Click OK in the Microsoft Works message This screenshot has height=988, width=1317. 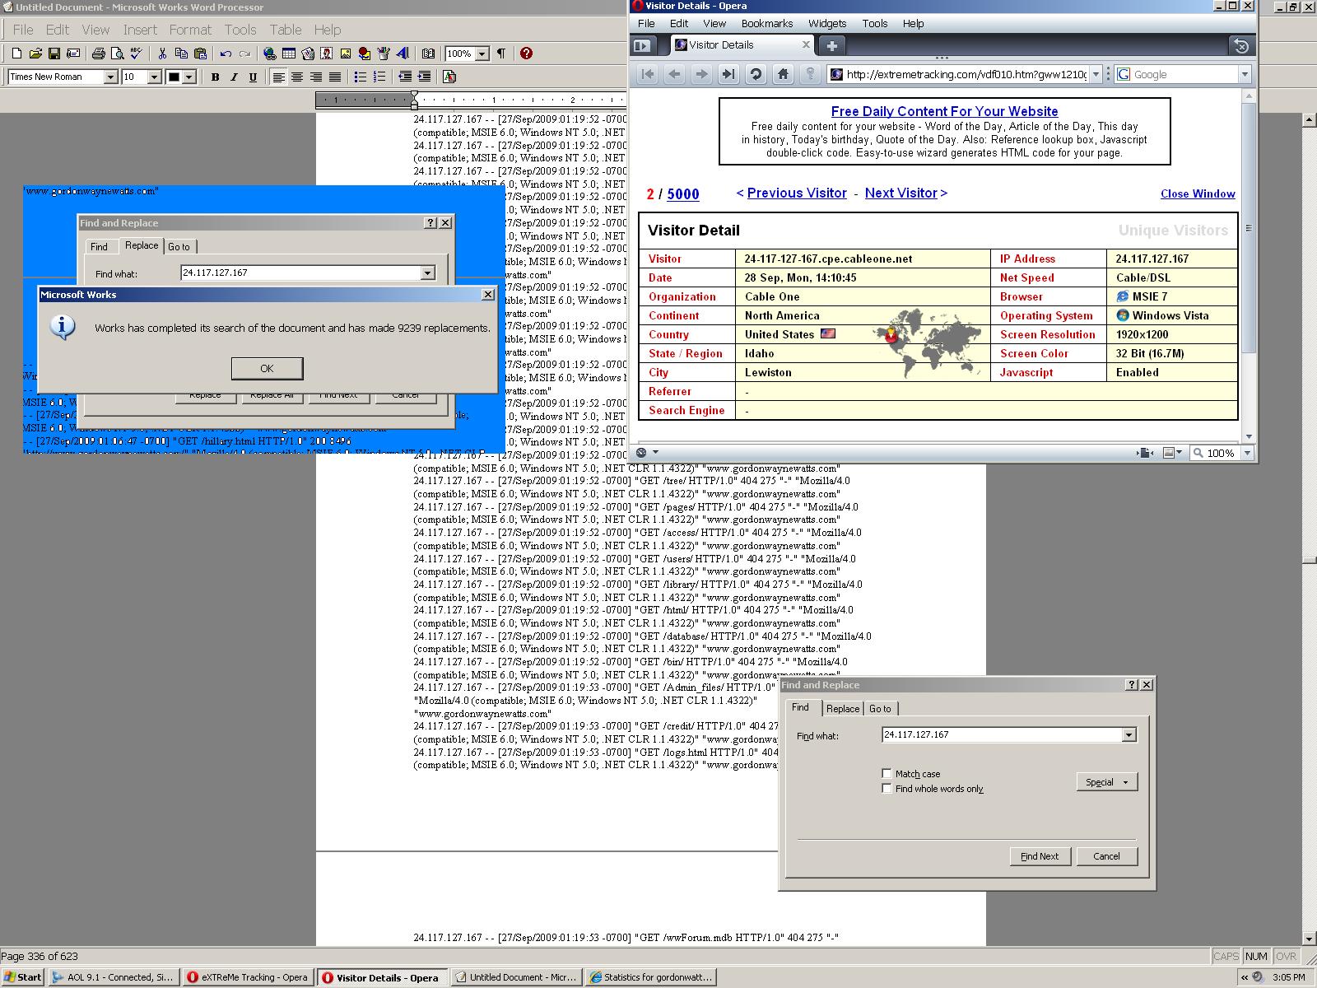point(267,368)
